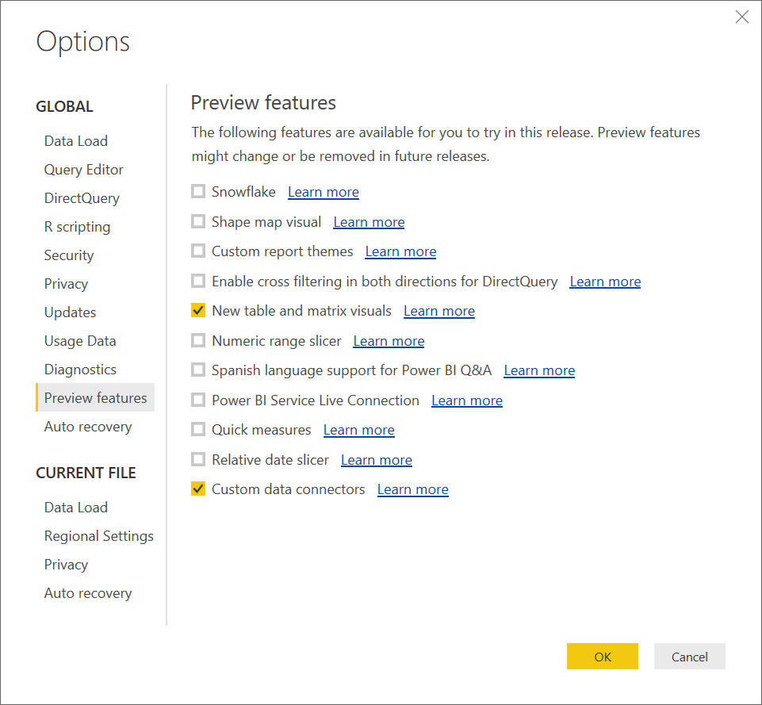Select DirectQuery in the Global section
The width and height of the screenshot is (762, 705).
click(82, 198)
